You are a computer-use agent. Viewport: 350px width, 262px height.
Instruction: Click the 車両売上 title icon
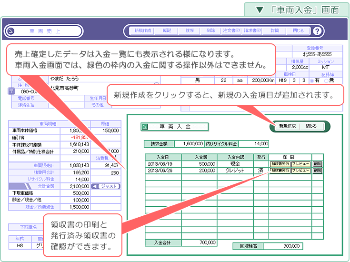10,31
